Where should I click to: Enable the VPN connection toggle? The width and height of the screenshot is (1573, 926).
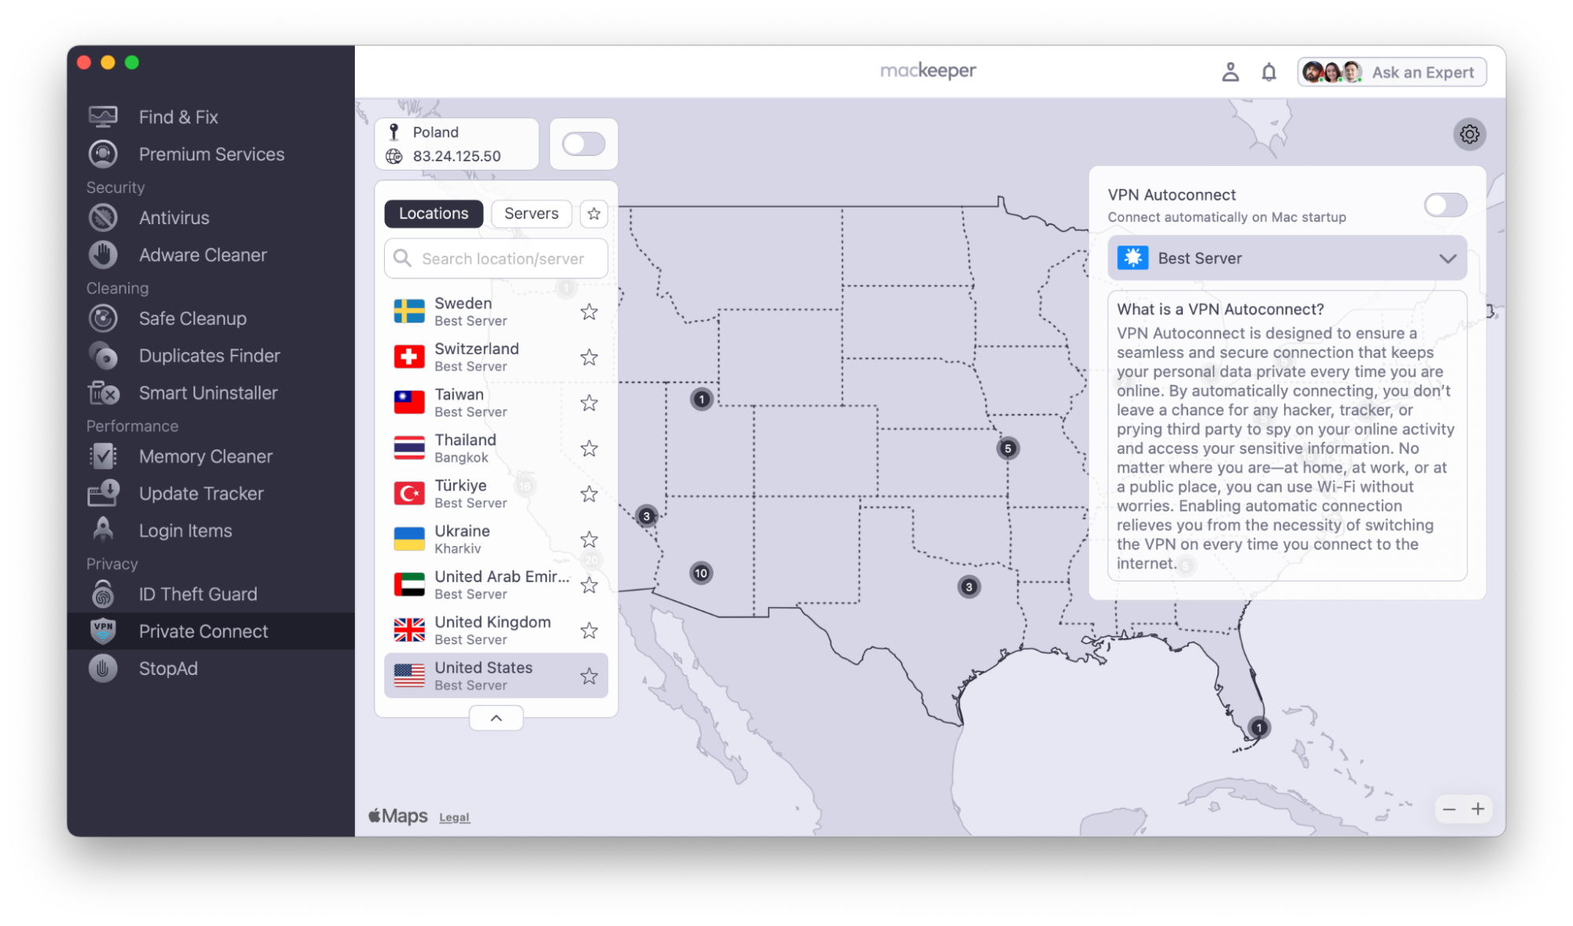[x=583, y=143]
